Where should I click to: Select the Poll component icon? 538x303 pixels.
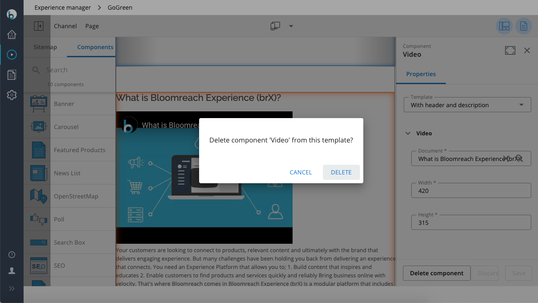tap(39, 219)
